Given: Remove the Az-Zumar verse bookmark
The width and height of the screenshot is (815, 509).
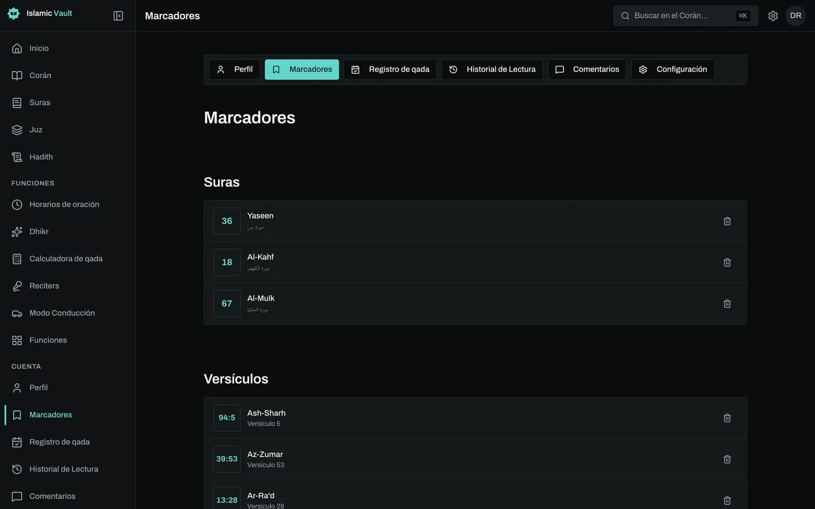Looking at the screenshot, I should [x=727, y=459].
